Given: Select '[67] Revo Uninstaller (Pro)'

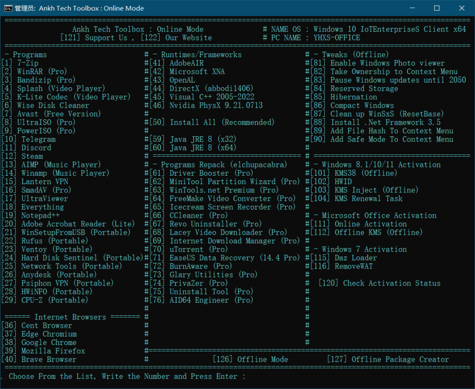Looking at the screenshot, I should (x=205, y=224).
